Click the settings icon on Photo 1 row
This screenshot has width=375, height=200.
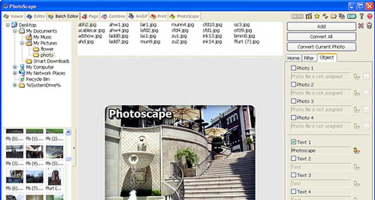point(357,76)
